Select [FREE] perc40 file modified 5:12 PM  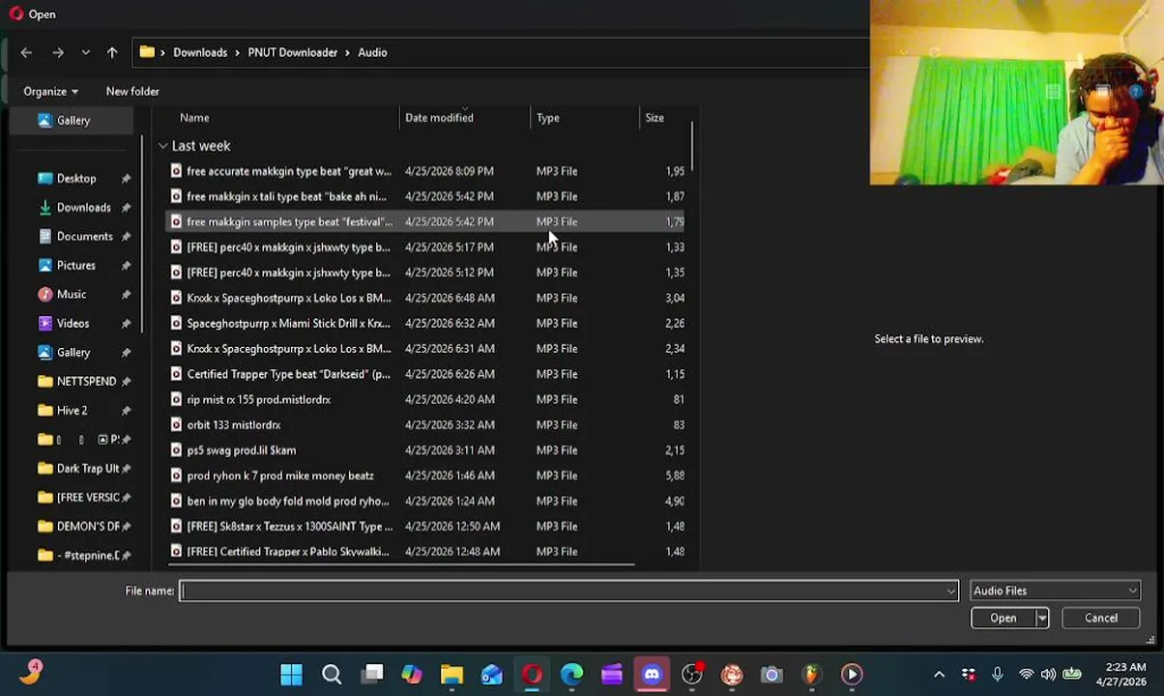click(425, 273)
